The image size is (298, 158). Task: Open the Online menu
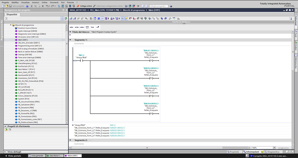[x=44, y=2]
